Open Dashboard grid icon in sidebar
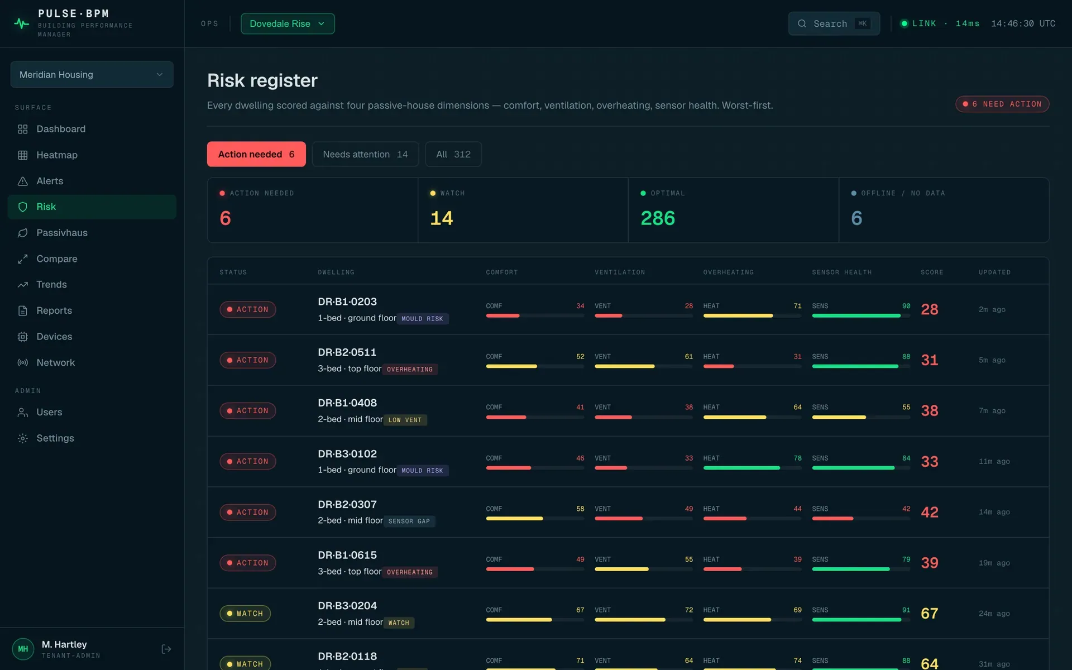Image resolution: width=1072 pixels, height=670 pixels. 22,129
